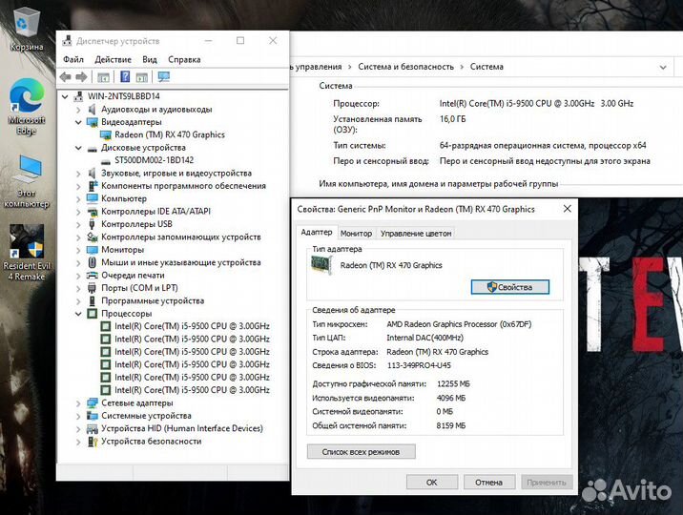Expand Системные устройства category
This screenshot has height=515, width=683.
pos(78,416)
